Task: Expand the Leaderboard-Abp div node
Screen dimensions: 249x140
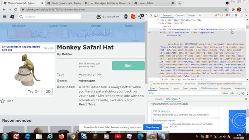Action: pos(160,30)
